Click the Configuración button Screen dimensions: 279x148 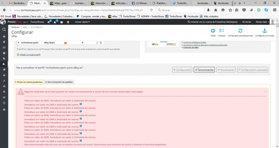182,70
